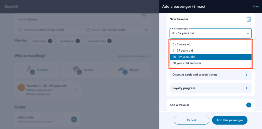Swap departure and arrival stations

point(144,16)
